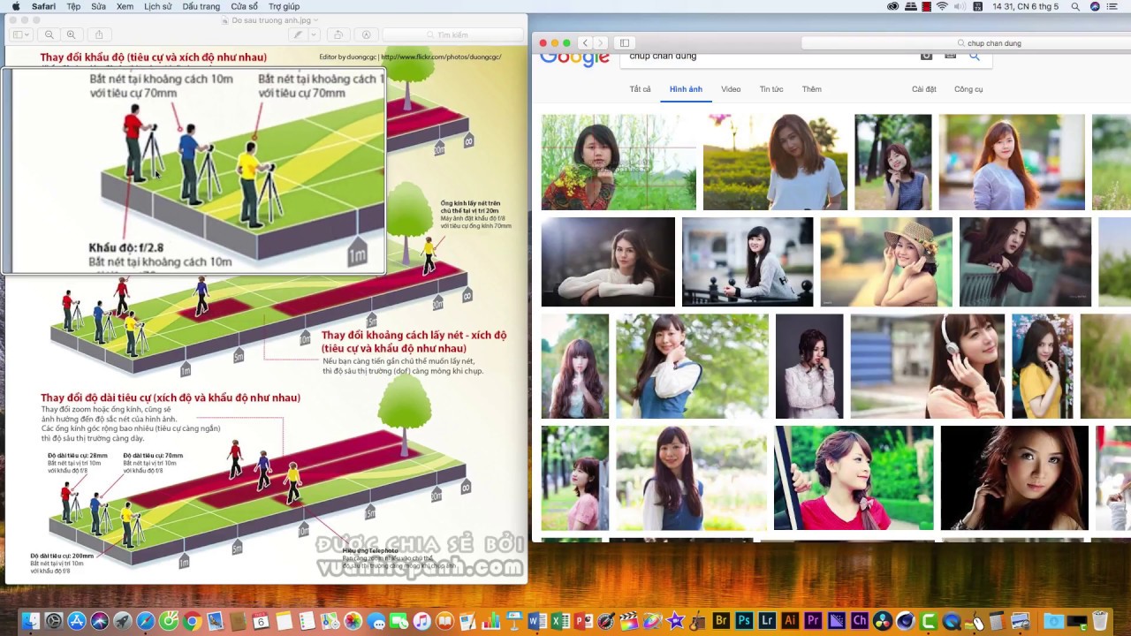The image size is (1131, 636).
Task: Open Công cụ search tools
Action: click(968, 89)
